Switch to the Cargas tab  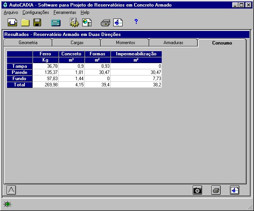click(77, 43)
